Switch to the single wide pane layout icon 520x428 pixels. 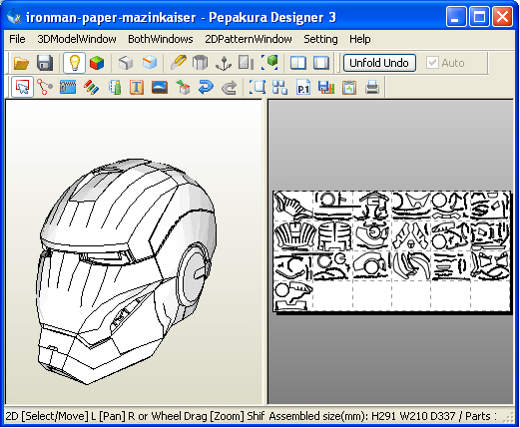click(321, 63)
